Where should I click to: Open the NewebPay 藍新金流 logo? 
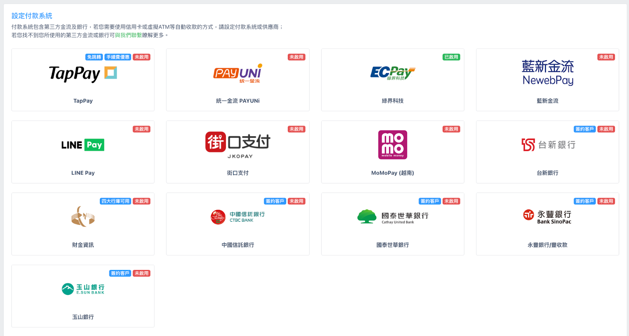[x=548, y=73]
